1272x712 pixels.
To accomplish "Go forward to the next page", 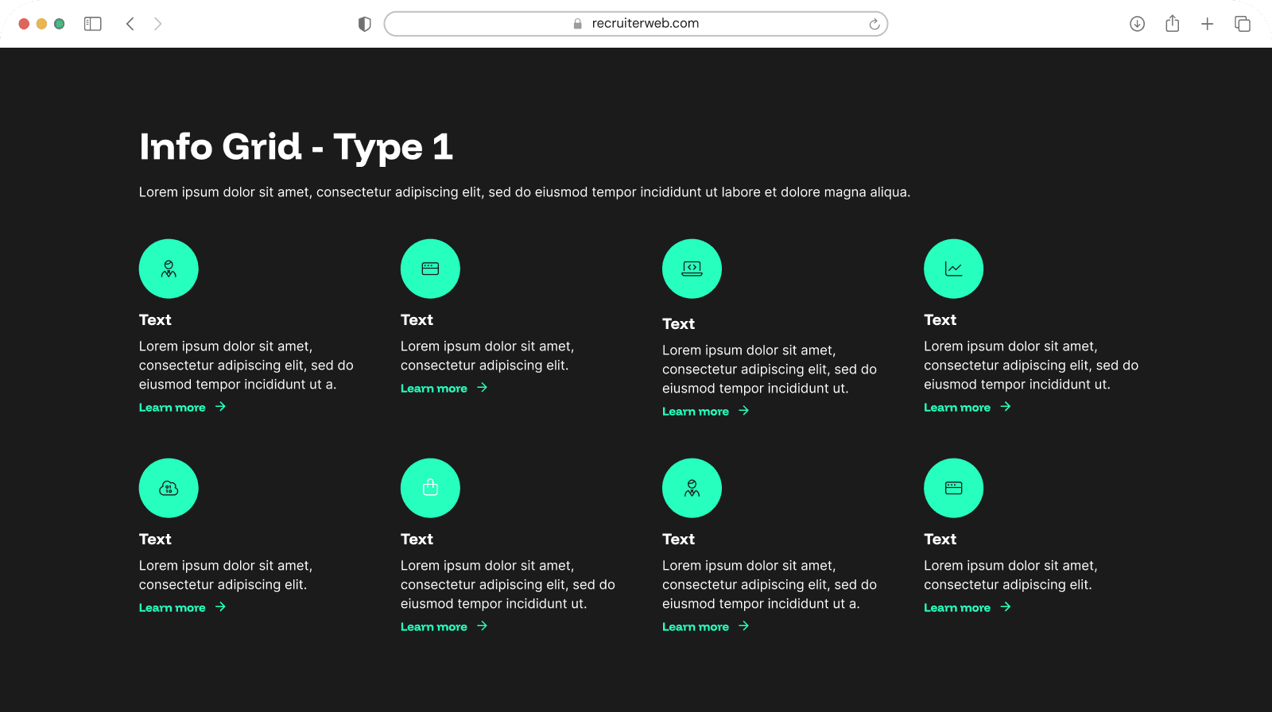I will pos(157,24).
